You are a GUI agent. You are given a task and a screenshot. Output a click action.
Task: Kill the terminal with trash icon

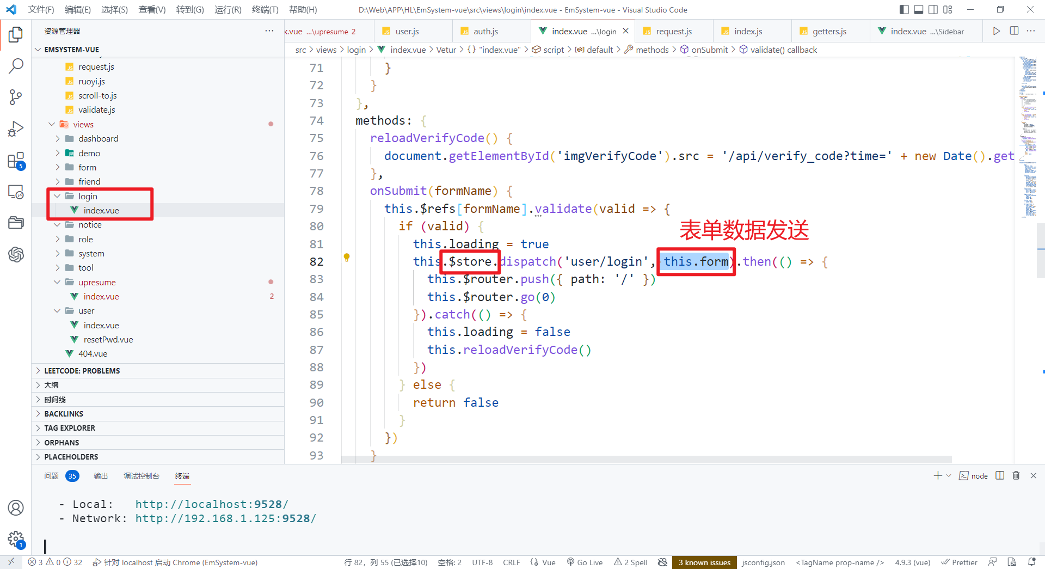point(1016,475)
